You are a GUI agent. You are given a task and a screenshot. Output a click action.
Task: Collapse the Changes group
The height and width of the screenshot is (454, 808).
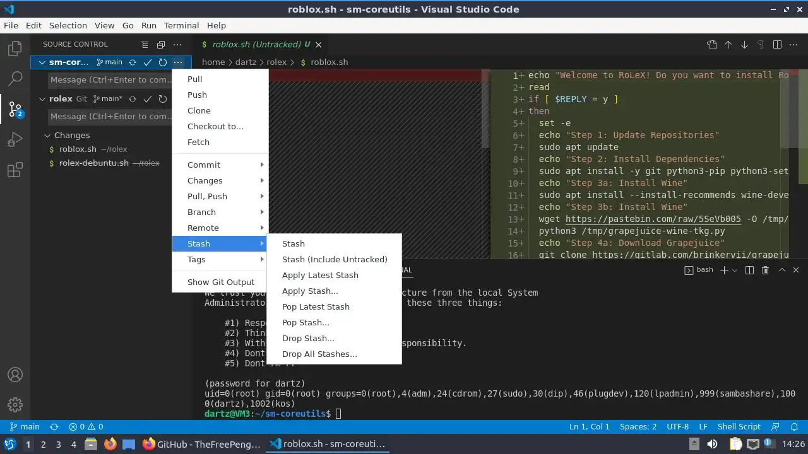pos(47,136)
